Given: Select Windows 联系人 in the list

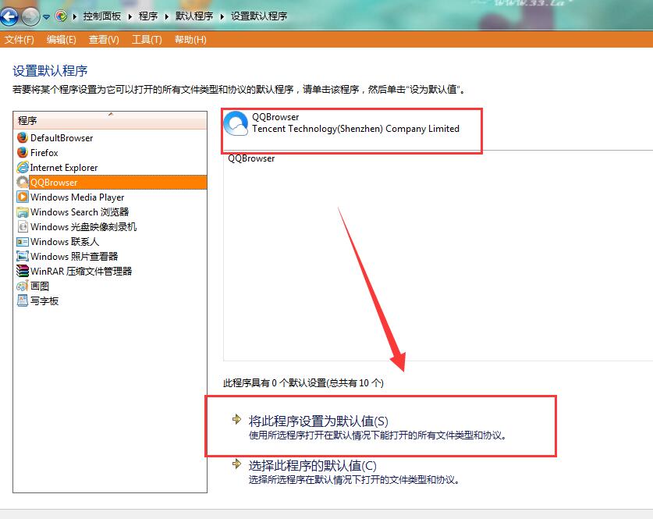Looking at the screenshot, I should tap(65, 242).
